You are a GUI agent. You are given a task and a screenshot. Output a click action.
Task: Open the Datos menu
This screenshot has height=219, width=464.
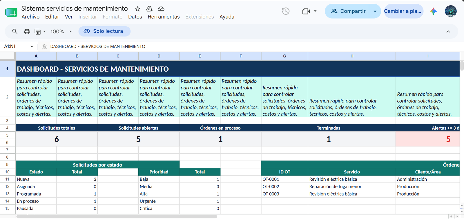click(x=135, y=17)
